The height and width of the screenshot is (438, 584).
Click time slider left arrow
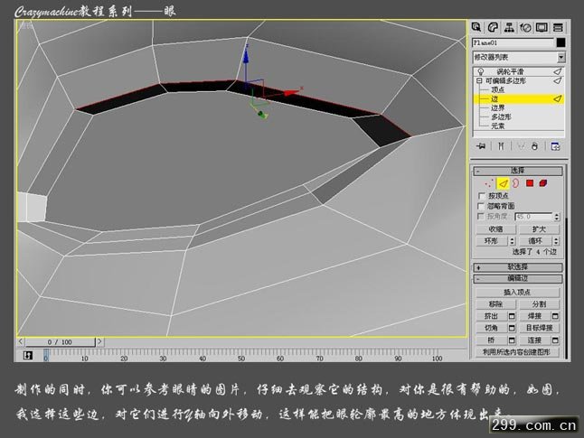[x=21, y=341]
